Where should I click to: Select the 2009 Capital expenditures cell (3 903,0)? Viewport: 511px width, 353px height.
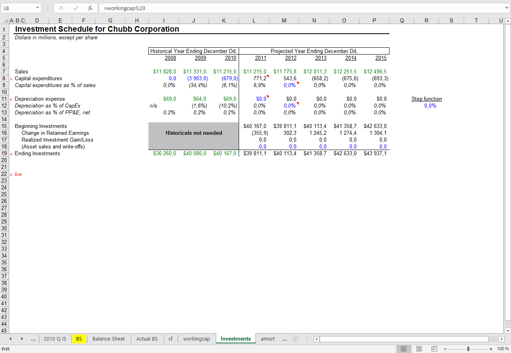click(194, 78)
